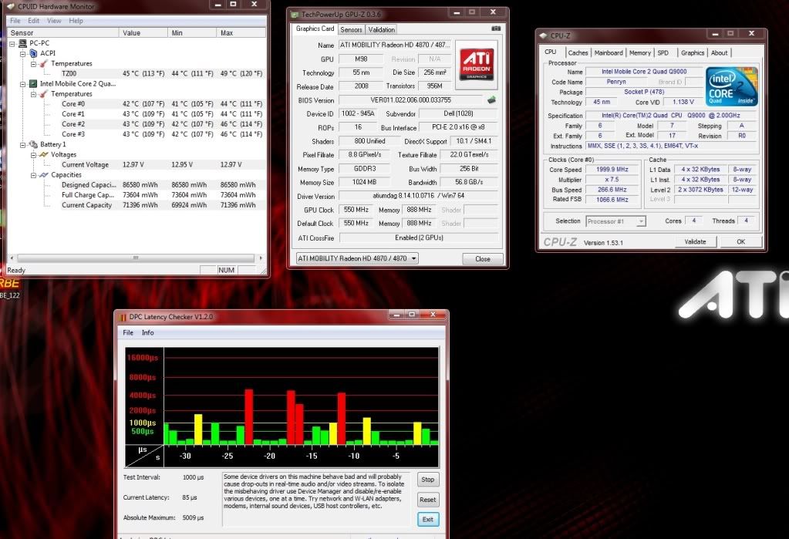This screenshot has height=539, width=789.
Task: Click the ACPI Temperatures thermometer icon
Action: [44, 63]
